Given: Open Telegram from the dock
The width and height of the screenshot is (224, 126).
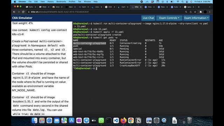Looking at the screenshot, I should click(x=86, y=120).
